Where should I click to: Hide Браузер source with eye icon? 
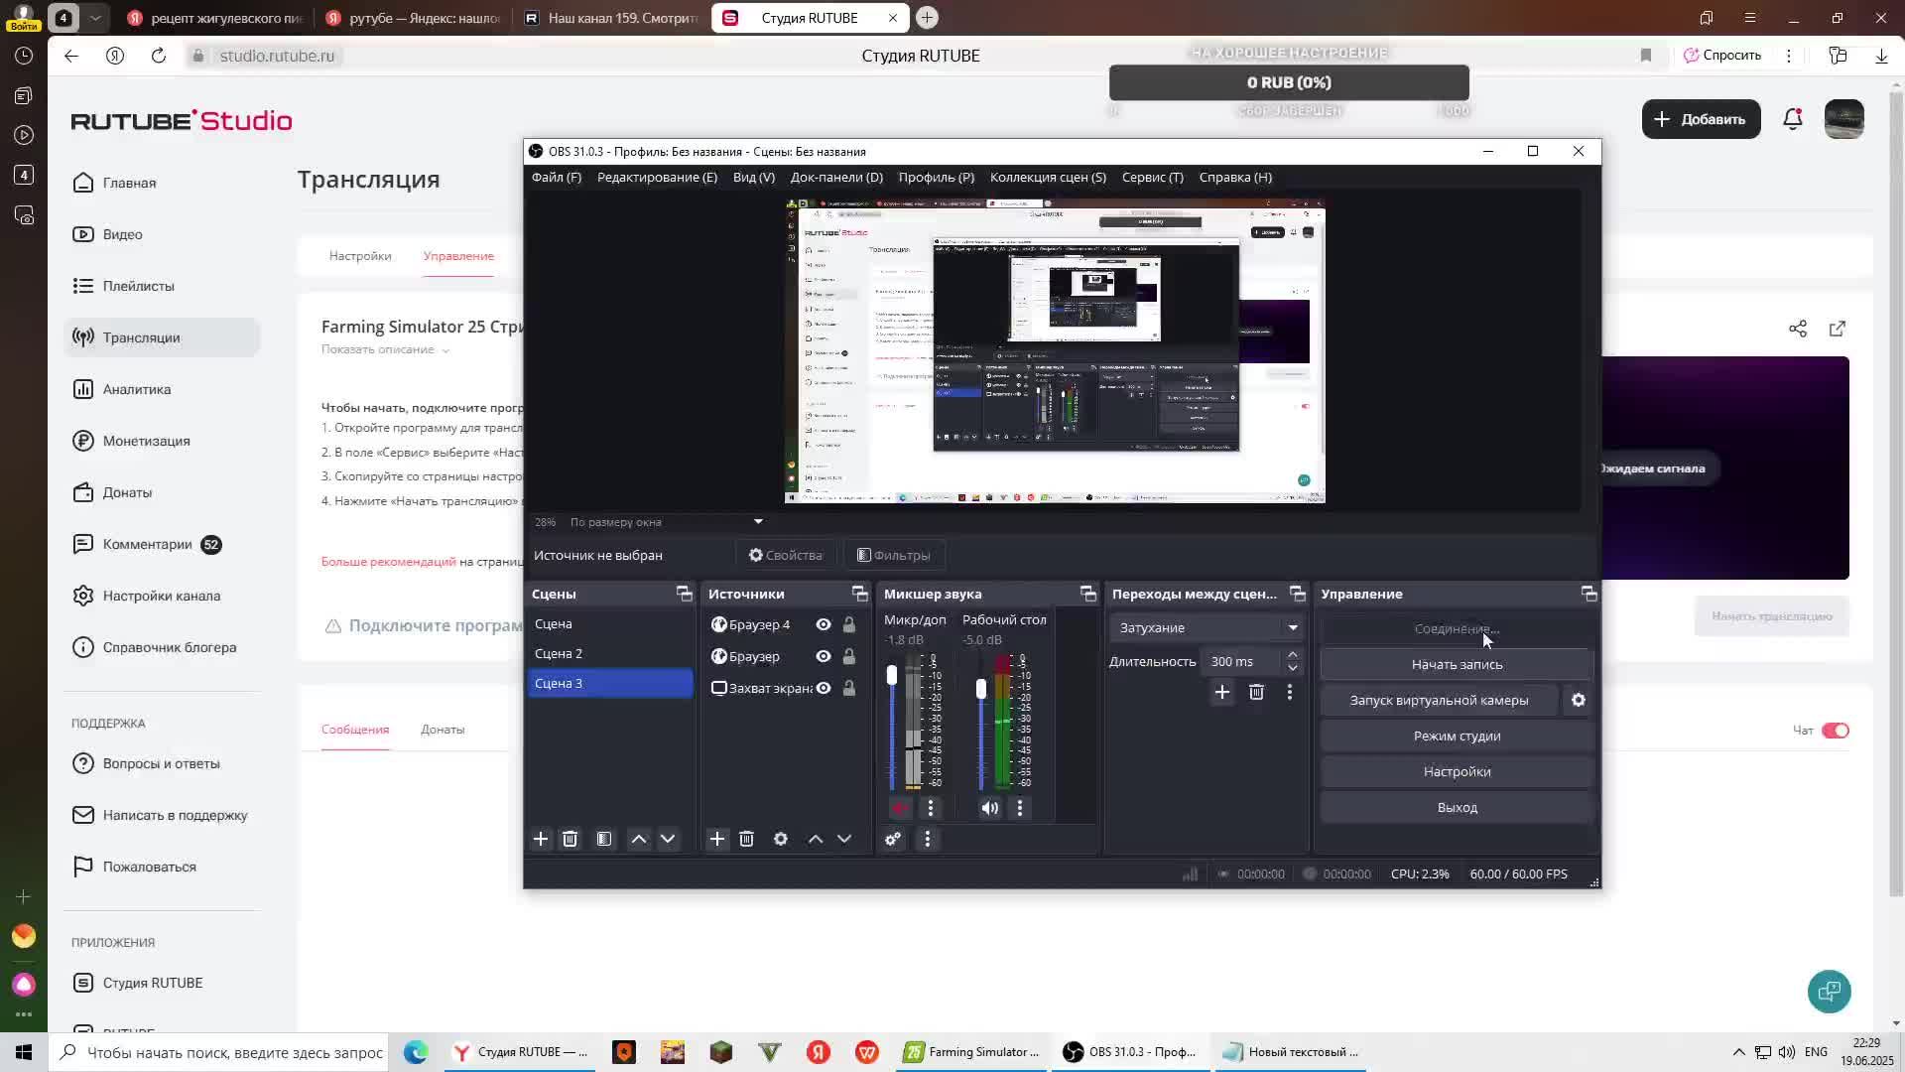coord(824,656)
